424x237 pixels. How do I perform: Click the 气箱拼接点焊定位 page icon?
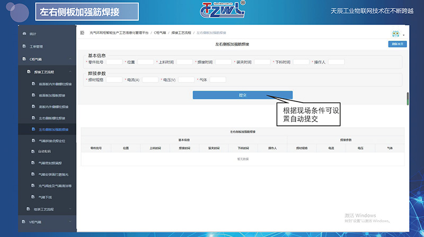pos(33,140)
